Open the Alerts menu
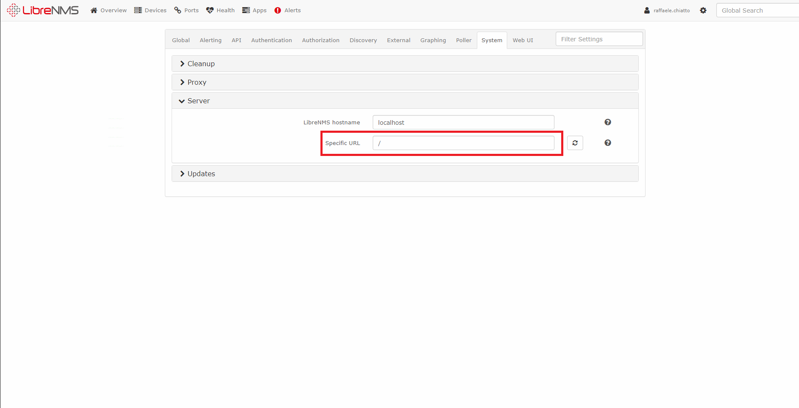The width and height of the screenshot is (799, 408). pos(288,10)
